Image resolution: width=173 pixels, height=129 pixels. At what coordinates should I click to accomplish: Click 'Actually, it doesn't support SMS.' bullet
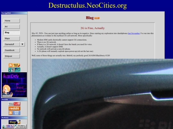pyautogui.click(x=50, y=47)
